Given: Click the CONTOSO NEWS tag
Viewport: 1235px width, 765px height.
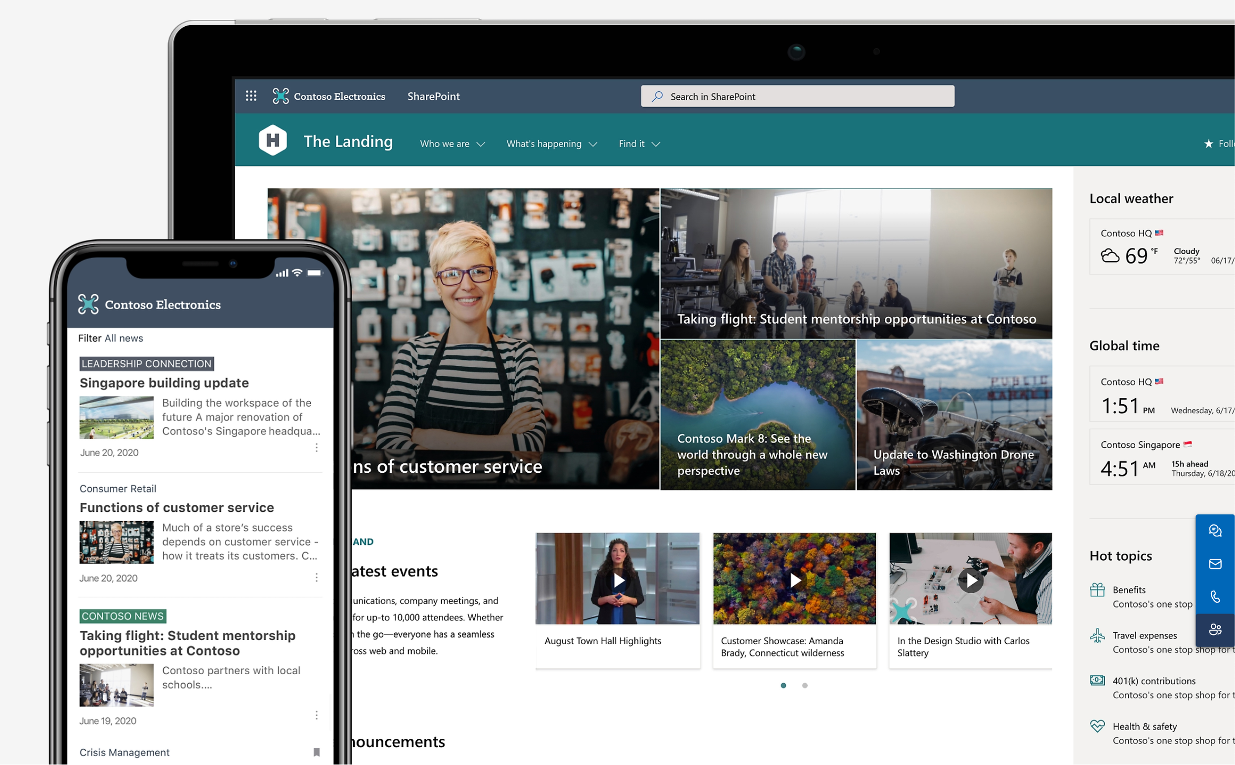Looking at the screenshot, I should [x=123, y=616].
